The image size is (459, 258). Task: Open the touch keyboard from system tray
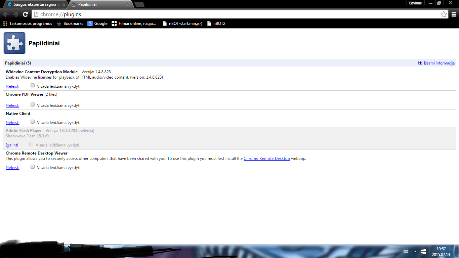tap(406, 251)
